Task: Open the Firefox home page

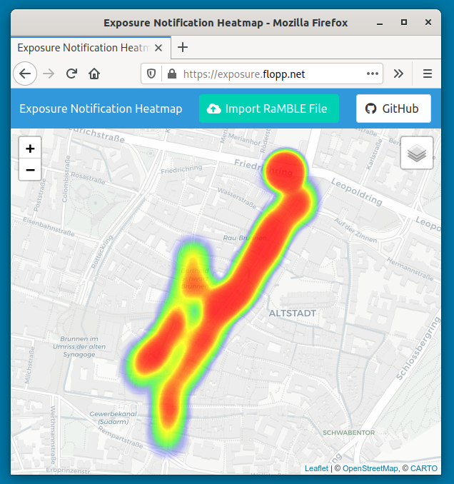Action: (94, 74)
